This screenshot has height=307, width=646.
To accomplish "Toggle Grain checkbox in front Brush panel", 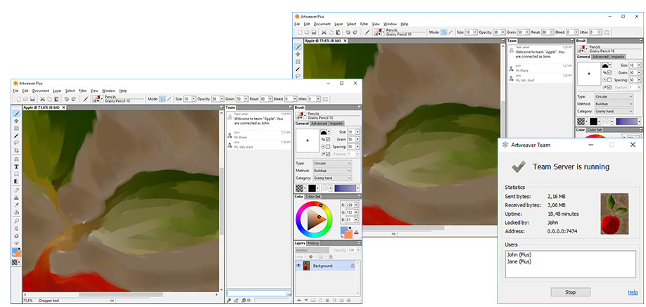I will pos(328,140).
